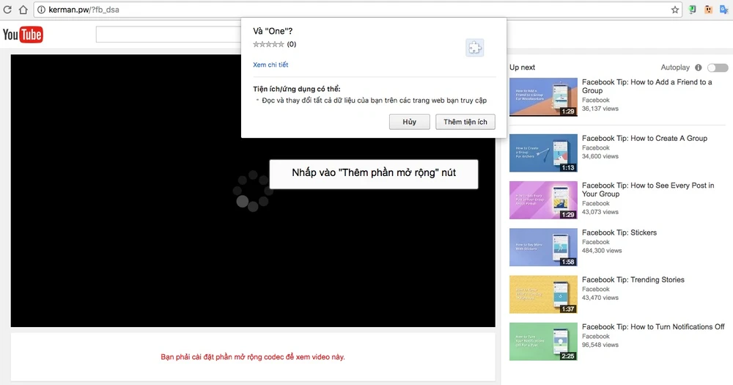
Task: Click the 'Nhấp vào Thêm phần mở rộng nút' banner
Action: (x=374, y=174)
